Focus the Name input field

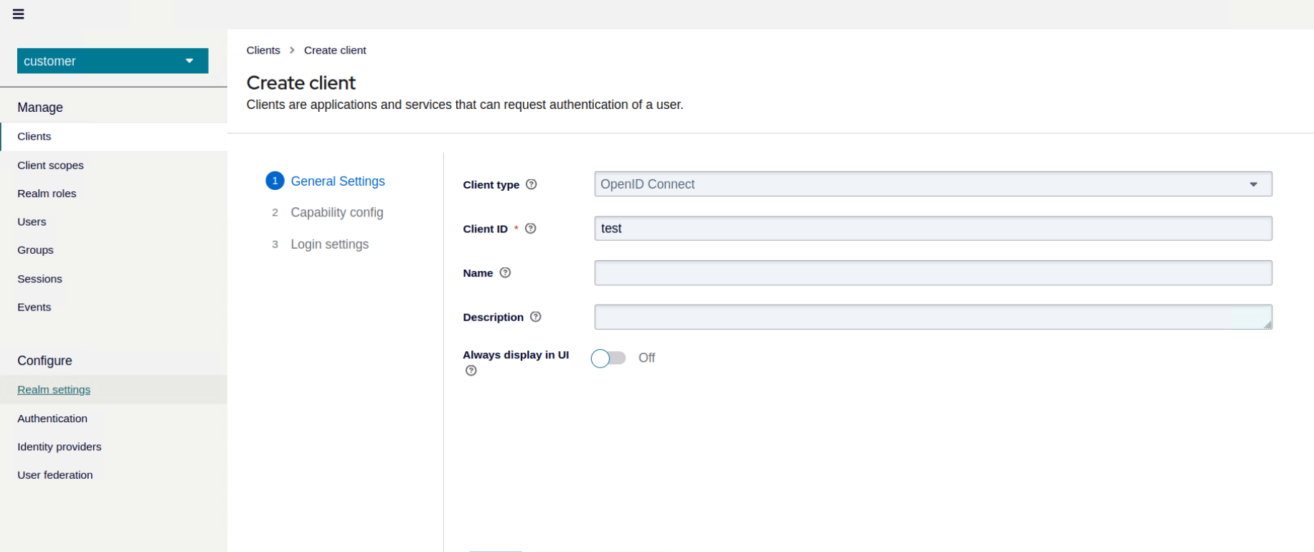click(933, 273)
